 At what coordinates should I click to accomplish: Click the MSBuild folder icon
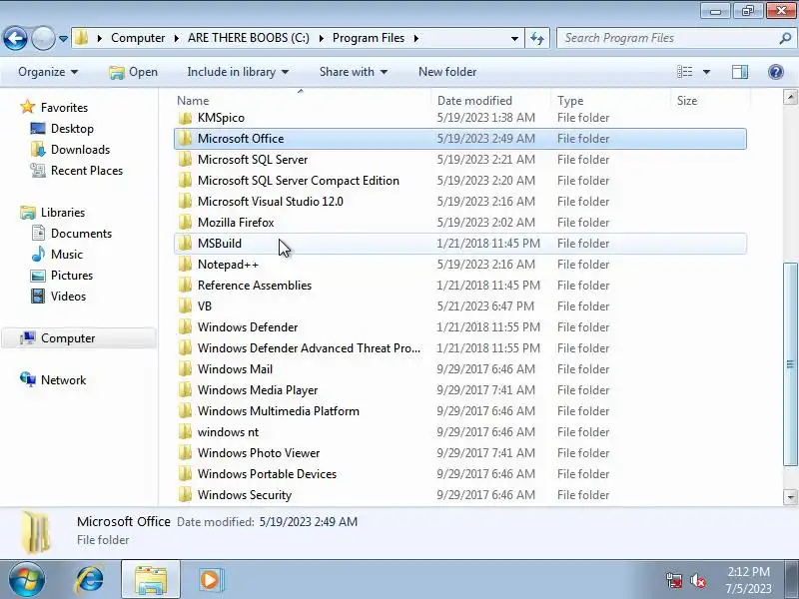click(x=186, y=244)
